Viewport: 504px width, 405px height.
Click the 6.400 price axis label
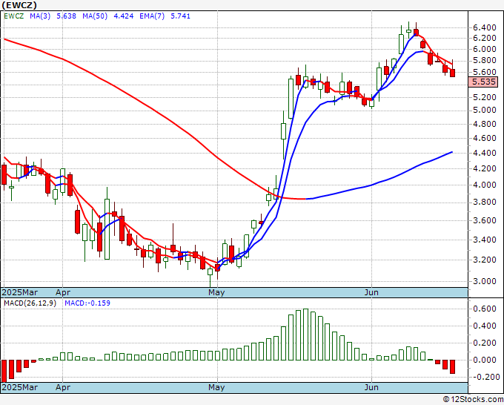click(485, 28)
